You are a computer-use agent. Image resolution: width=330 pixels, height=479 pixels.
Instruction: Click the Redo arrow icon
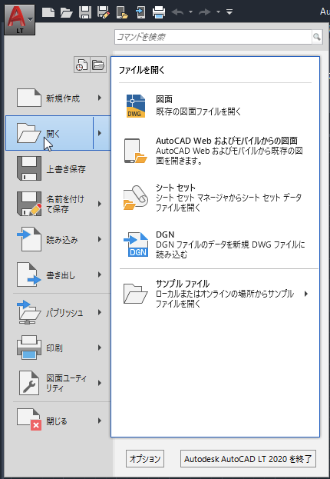pos(205,12)
